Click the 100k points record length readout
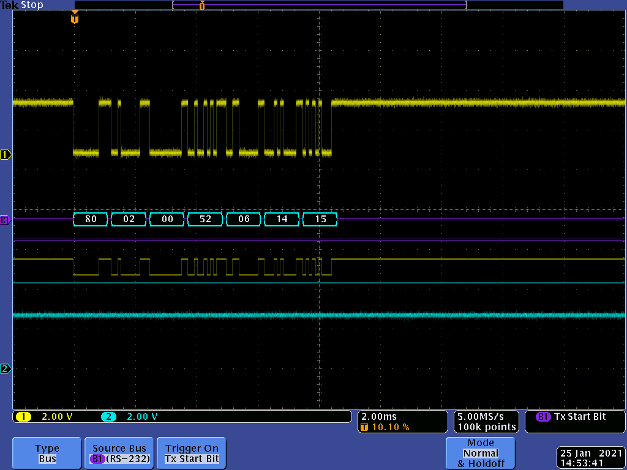 486,427
